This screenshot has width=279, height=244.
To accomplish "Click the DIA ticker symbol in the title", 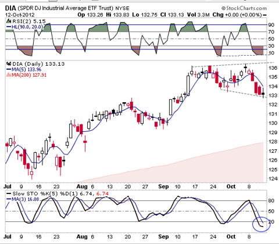I will 10,8.
